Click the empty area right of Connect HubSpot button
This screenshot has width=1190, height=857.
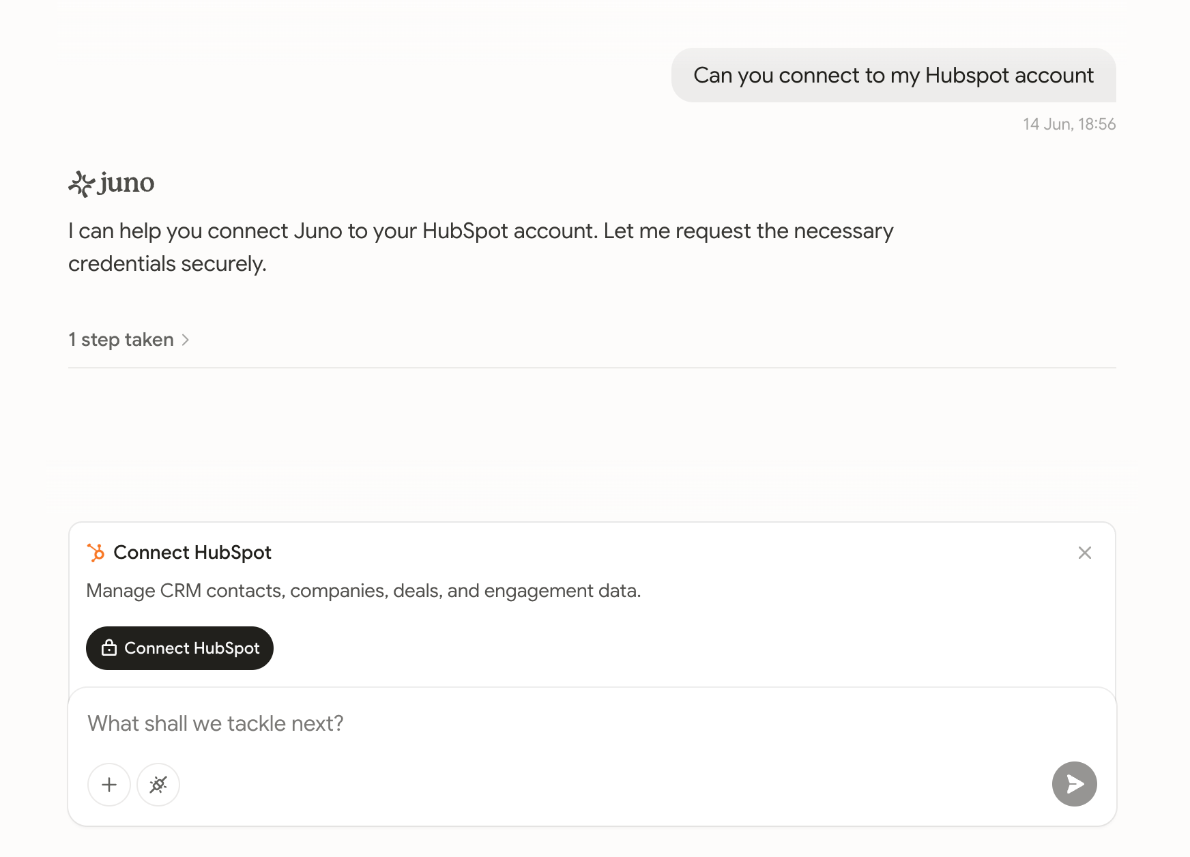click(x=682, y=648)
